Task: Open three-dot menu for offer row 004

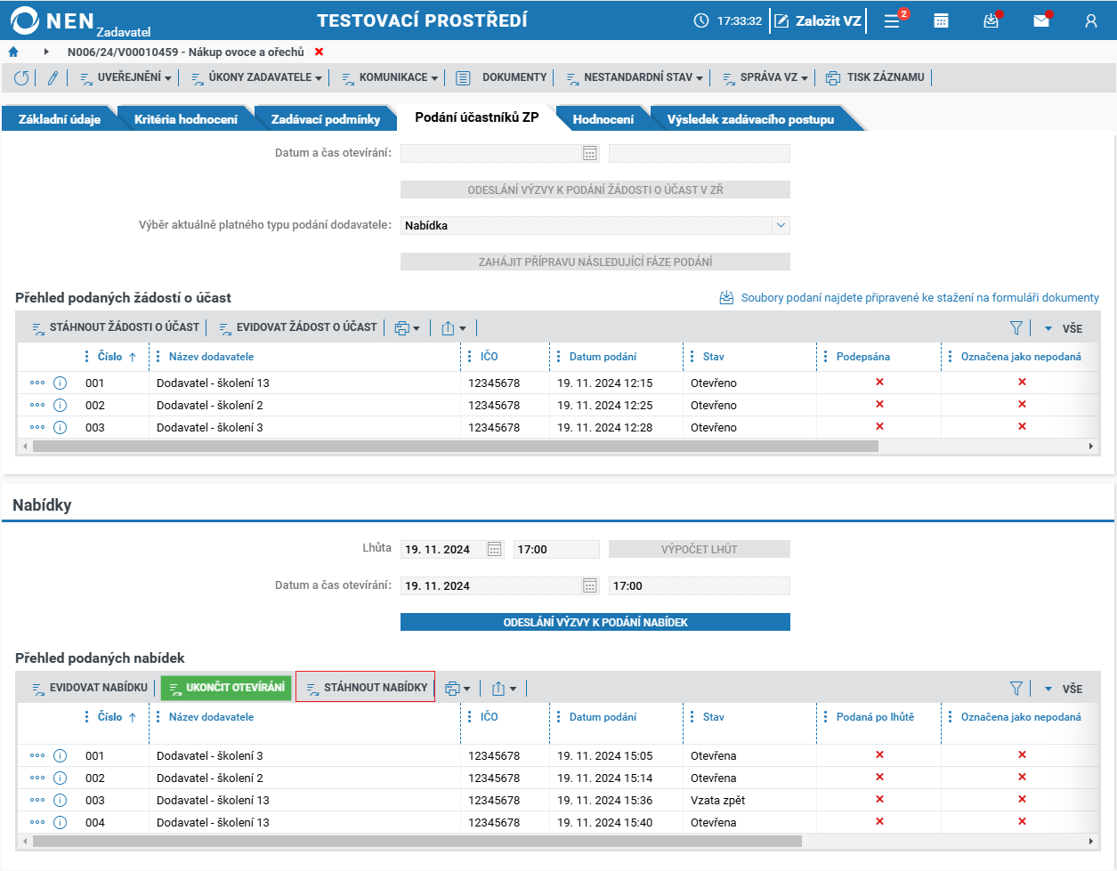Action: point(37,822)
